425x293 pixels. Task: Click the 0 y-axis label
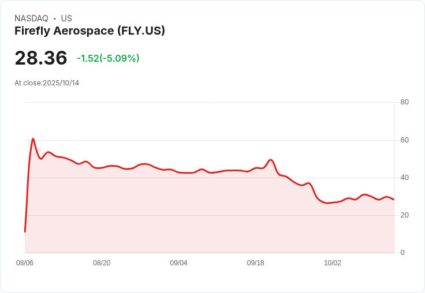tap(402, 253)
